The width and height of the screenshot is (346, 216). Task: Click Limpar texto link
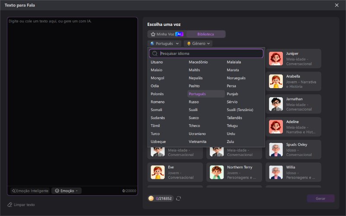pyautogui.click(x=24, y=205)
